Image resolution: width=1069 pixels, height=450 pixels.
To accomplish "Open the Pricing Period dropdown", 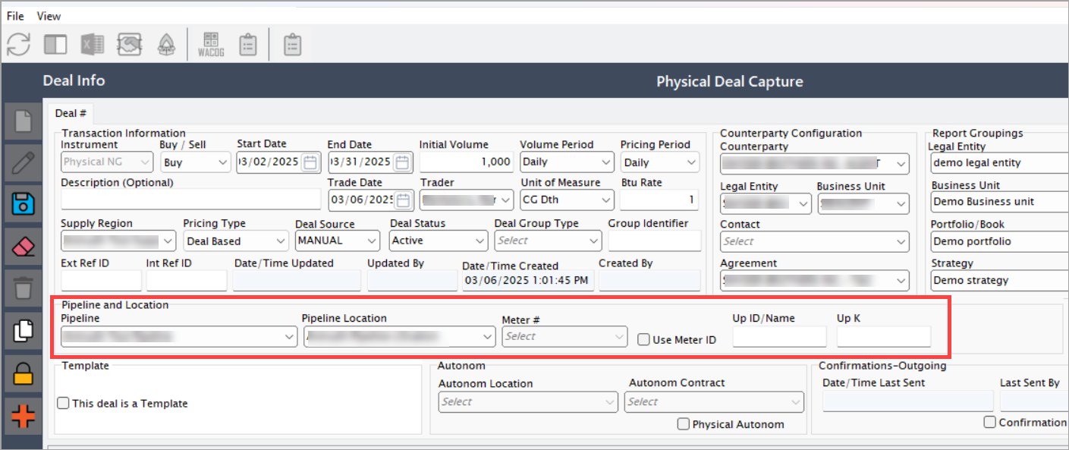I will (x=659, y=162).
